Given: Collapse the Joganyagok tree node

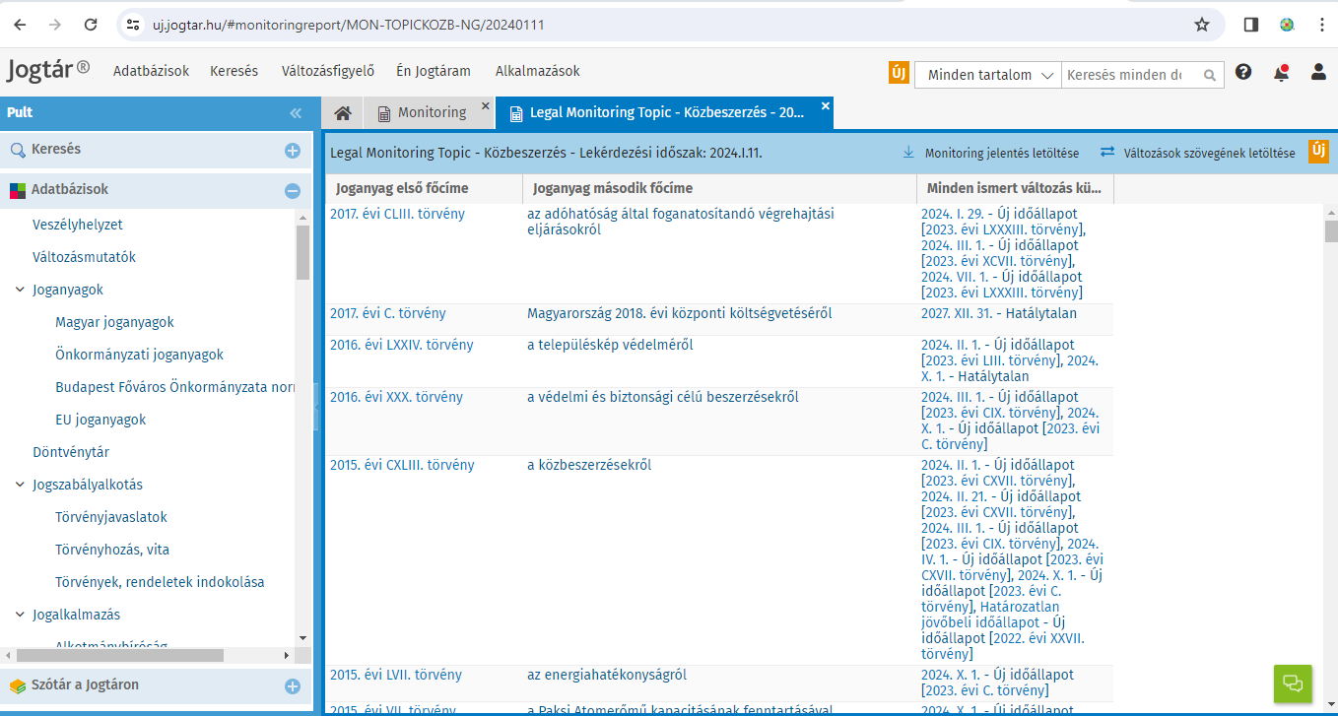Looking at the screenshot, I should point(21,291).
